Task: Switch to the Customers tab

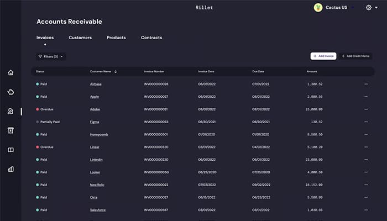Action: [x=80, y=38]
